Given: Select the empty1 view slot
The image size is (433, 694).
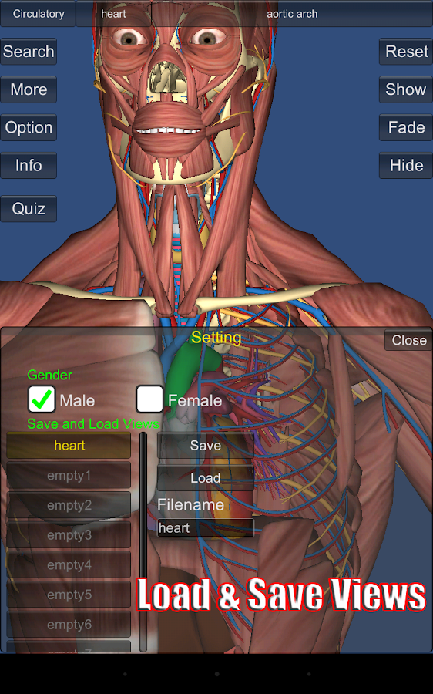Looking at the screenshot, I should click(x=69, y=475).
